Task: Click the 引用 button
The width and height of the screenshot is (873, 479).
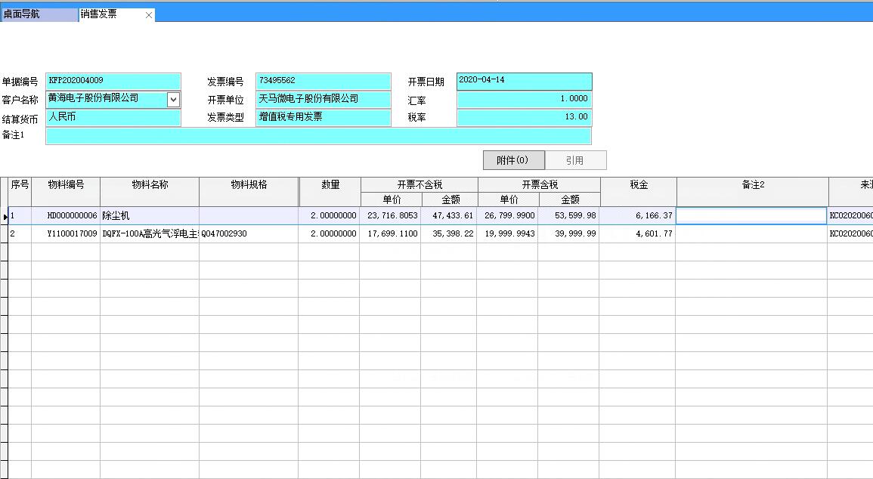Action: click(x=574, y=160)
